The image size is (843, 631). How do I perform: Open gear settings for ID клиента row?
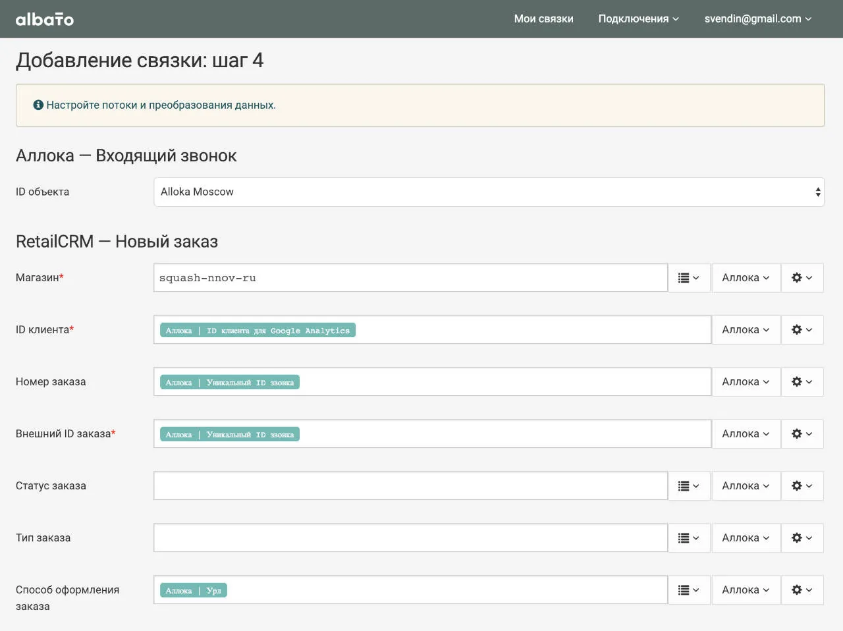802,330
